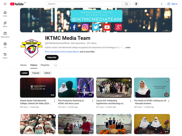Select the Latest filter chip
The image size is (182, 136).
click(x=24, y=73)
